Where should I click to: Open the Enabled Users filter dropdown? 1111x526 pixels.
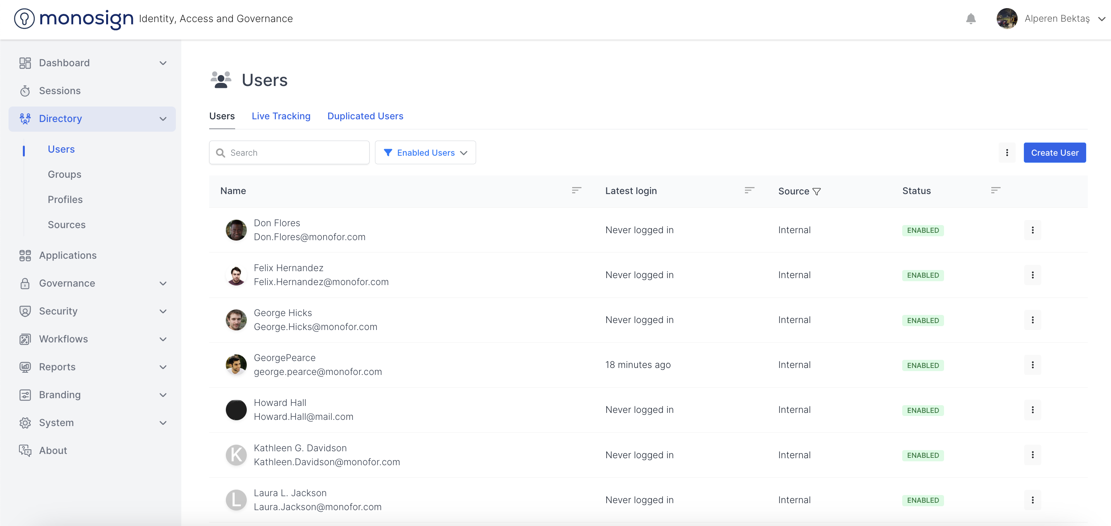click(425, 153)
